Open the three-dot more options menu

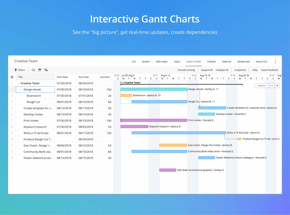click(x=275, y=61)
